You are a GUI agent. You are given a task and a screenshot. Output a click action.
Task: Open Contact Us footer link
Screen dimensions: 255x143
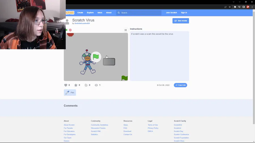pyautogui.click(x=128, y=135)
